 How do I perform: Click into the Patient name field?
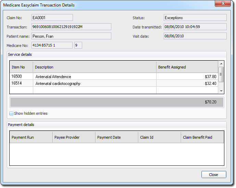point(71,36)
